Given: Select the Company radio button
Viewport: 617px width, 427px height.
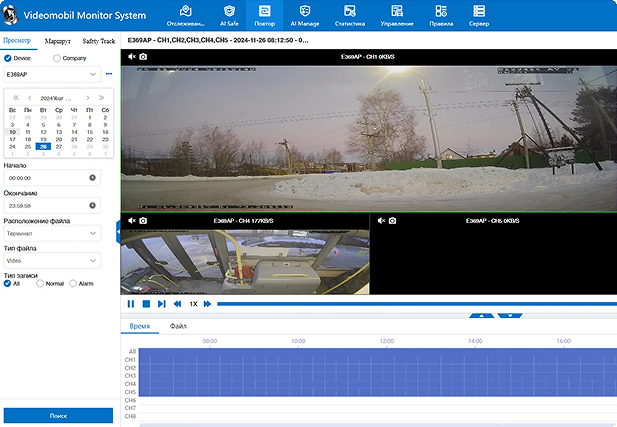Looking at the screenshot, I should [57, 58].
